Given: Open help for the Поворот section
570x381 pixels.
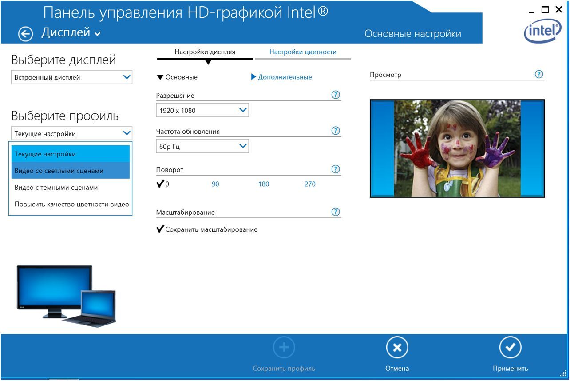Looking at the screenshot, I should pyautogui.click(x=336, y=169).
